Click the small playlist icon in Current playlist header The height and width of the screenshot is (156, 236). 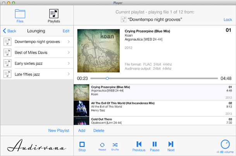pyautogui.click(x=124, y=19)
